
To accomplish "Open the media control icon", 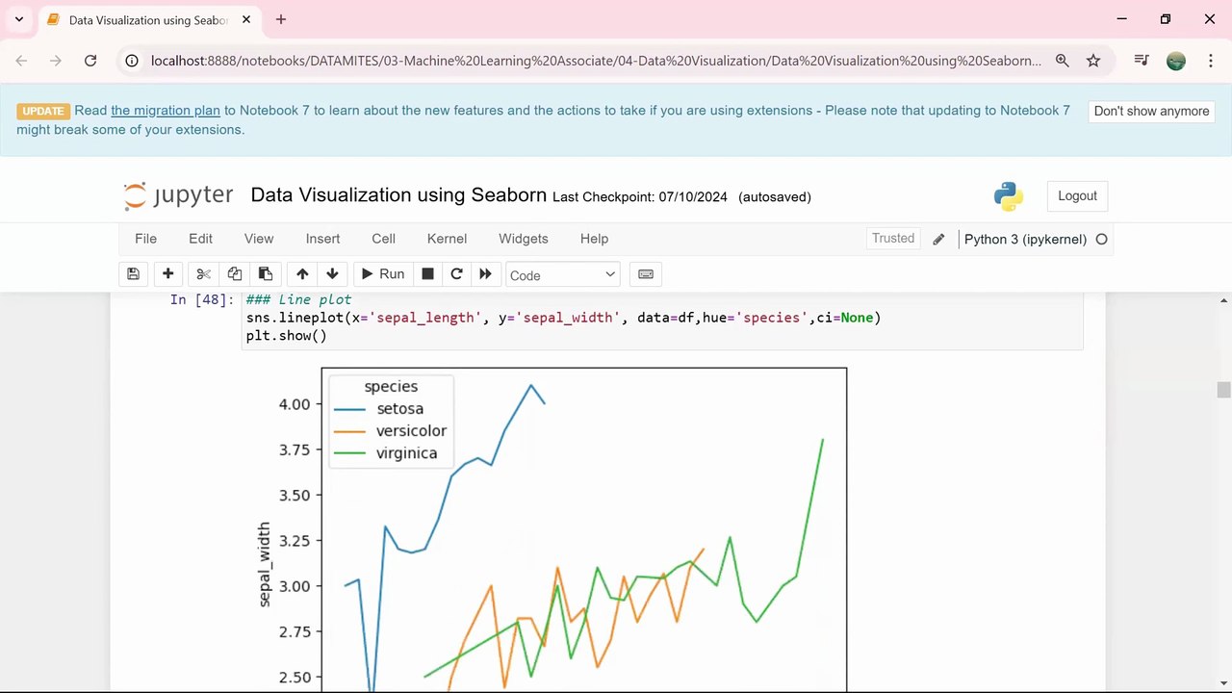I will pyautogui.click(x=1142, y=61).
